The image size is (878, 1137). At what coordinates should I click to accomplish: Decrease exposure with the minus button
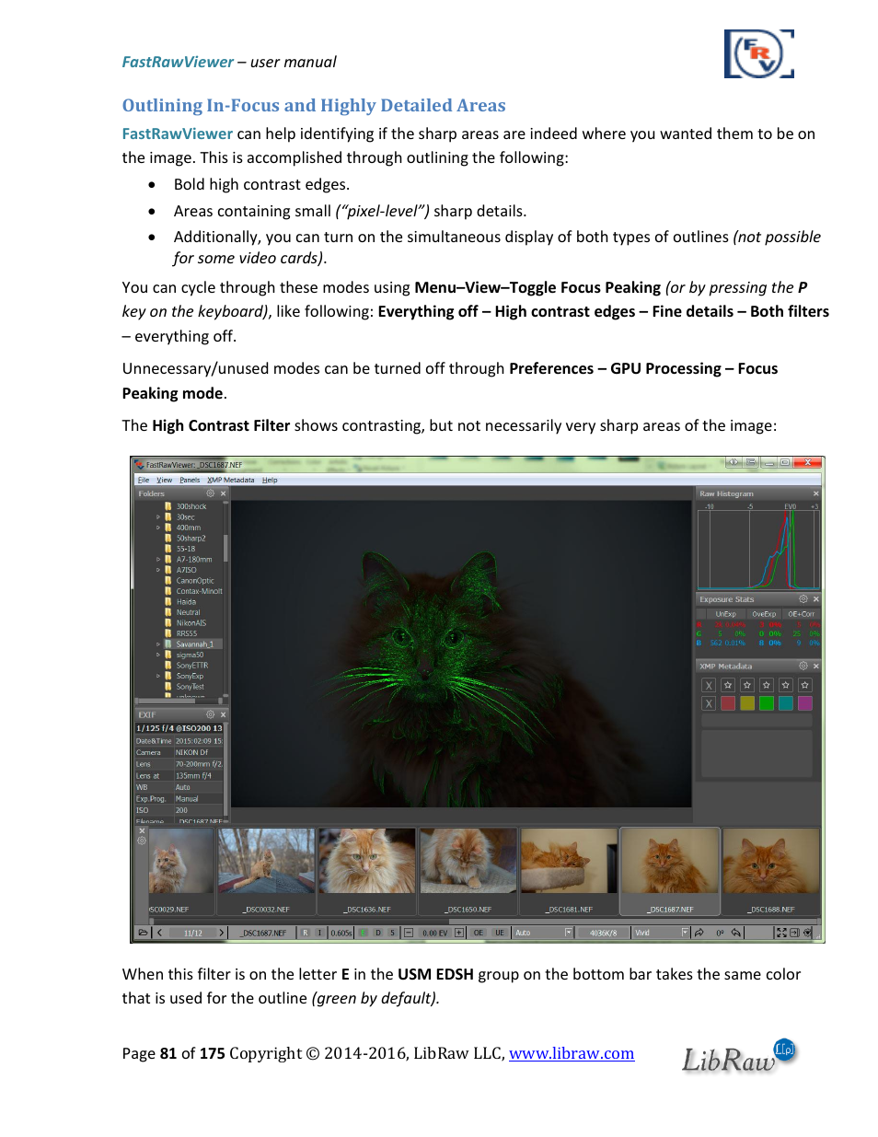click(409, 933)
